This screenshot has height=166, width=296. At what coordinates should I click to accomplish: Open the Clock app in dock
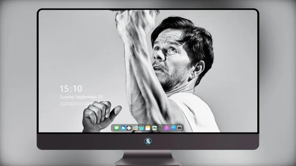tap(129, 128)
